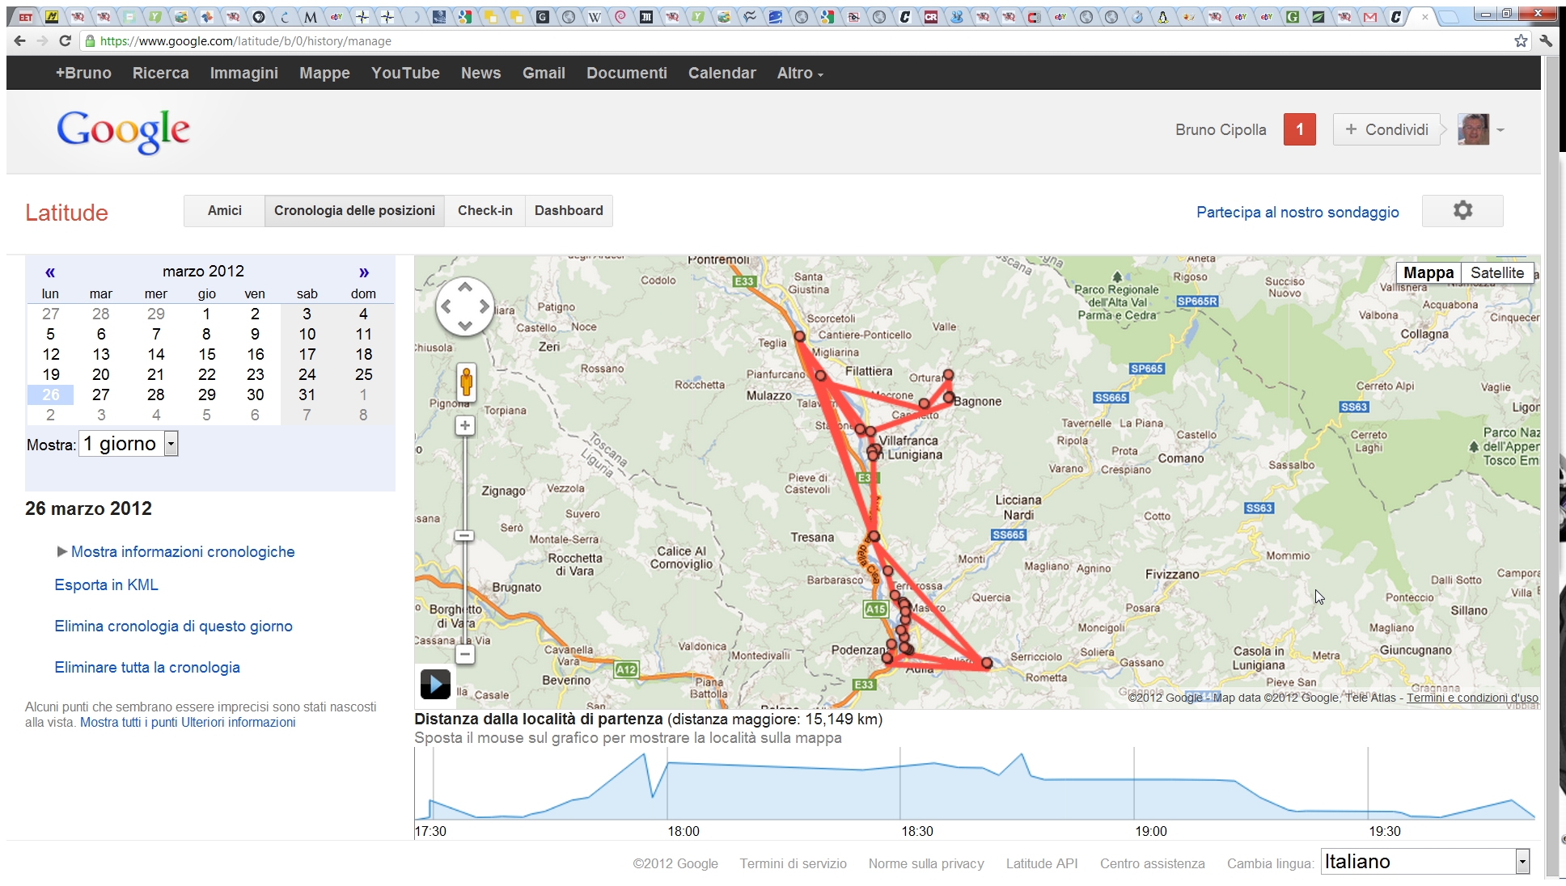Open Mappe in the Google bar
Viewport: 1566px width, 886px height.
(x=324, y=73)
